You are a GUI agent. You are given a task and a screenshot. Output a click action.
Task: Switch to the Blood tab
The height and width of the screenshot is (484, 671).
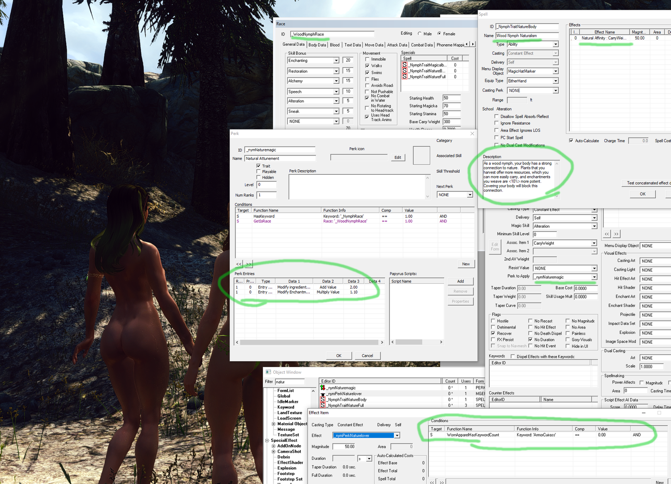(x=335, y=45)
